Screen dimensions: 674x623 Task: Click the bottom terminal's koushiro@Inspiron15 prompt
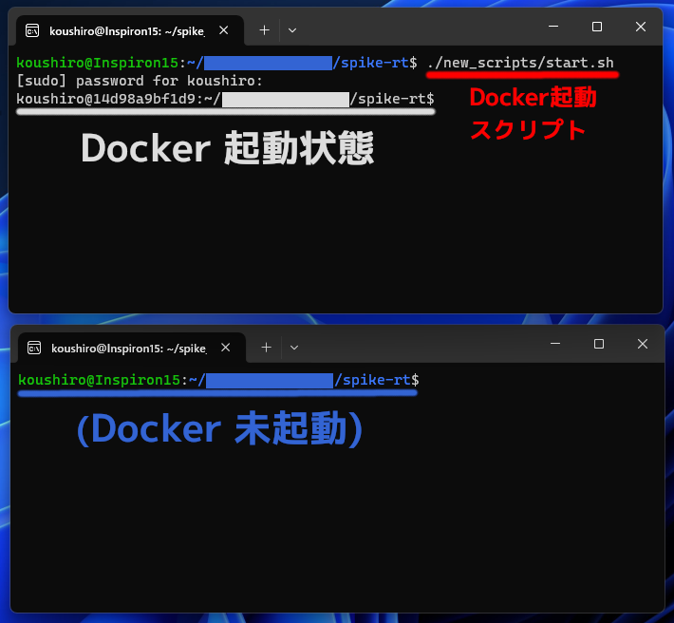pyautogui.click(x=218, y=380)
